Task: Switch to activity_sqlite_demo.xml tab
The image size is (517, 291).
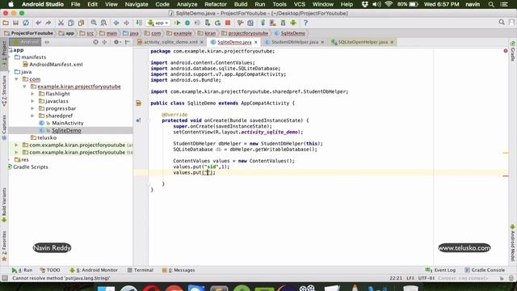Action: 170,42
